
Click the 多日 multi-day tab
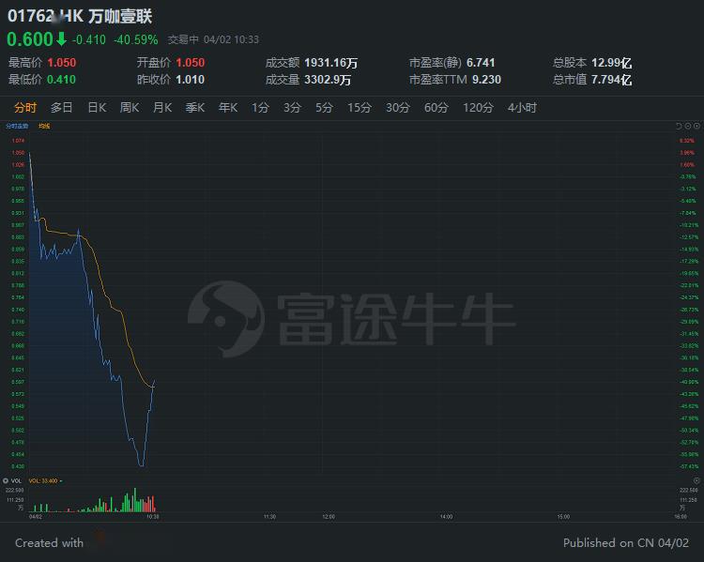point(62,108)
